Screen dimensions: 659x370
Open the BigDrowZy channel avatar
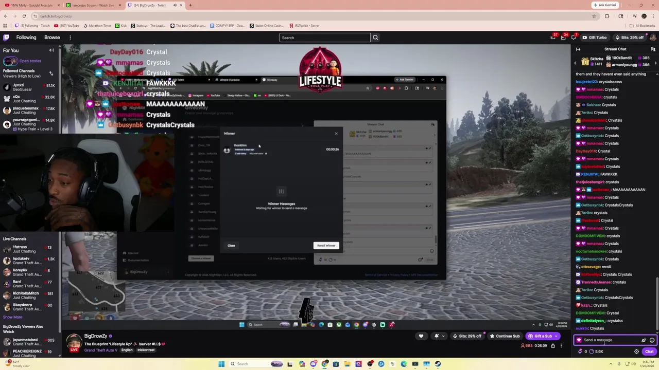(x=74, y=343)
